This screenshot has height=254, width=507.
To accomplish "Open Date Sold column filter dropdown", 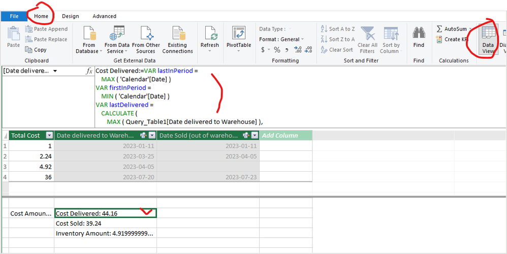I will click(255, 136).
